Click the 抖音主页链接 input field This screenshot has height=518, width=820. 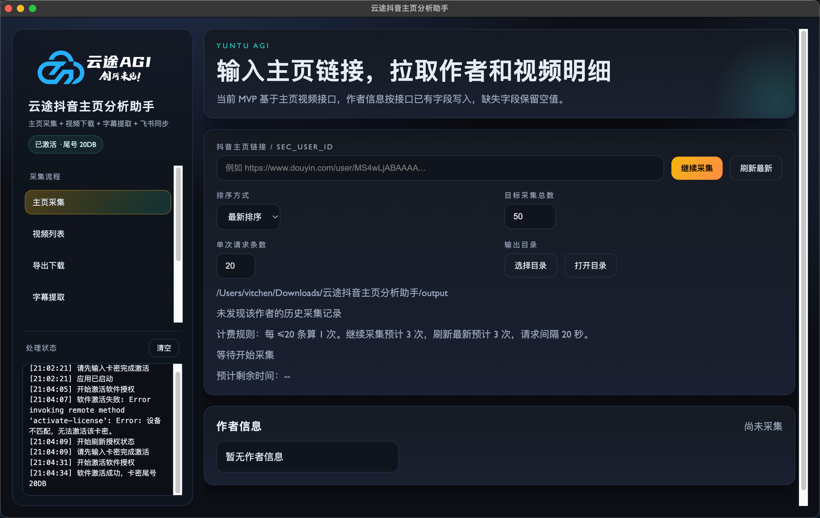pos(439,168)
